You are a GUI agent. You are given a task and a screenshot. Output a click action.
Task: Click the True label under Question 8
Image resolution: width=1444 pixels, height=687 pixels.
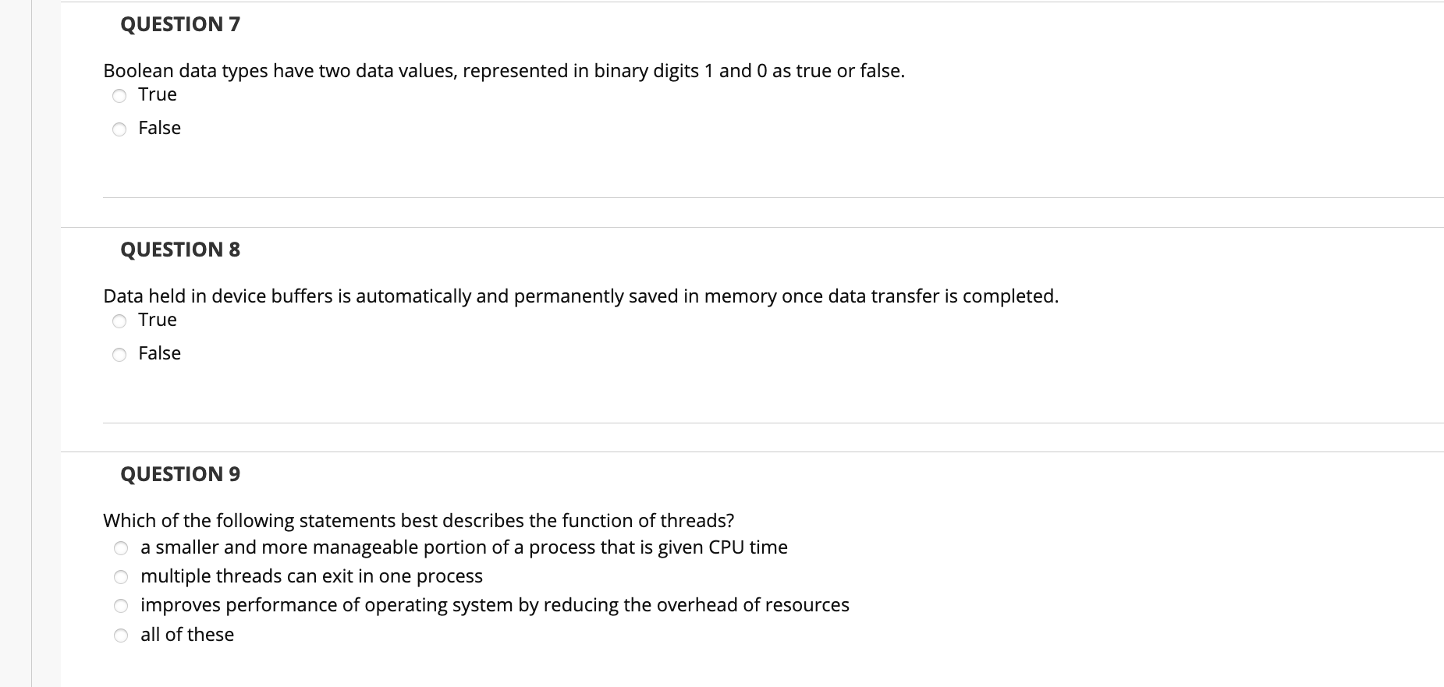(156, 320)
